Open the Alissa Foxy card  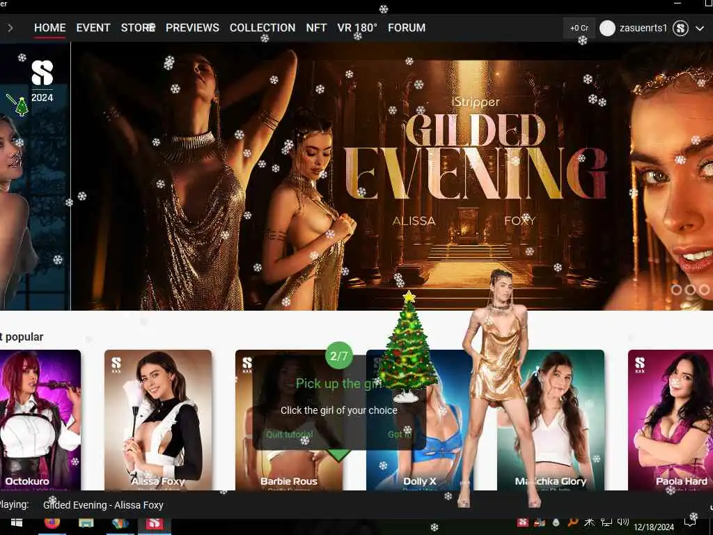[158, 420]
